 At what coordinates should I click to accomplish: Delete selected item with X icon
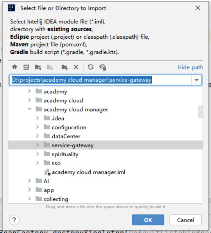point(76,67)
